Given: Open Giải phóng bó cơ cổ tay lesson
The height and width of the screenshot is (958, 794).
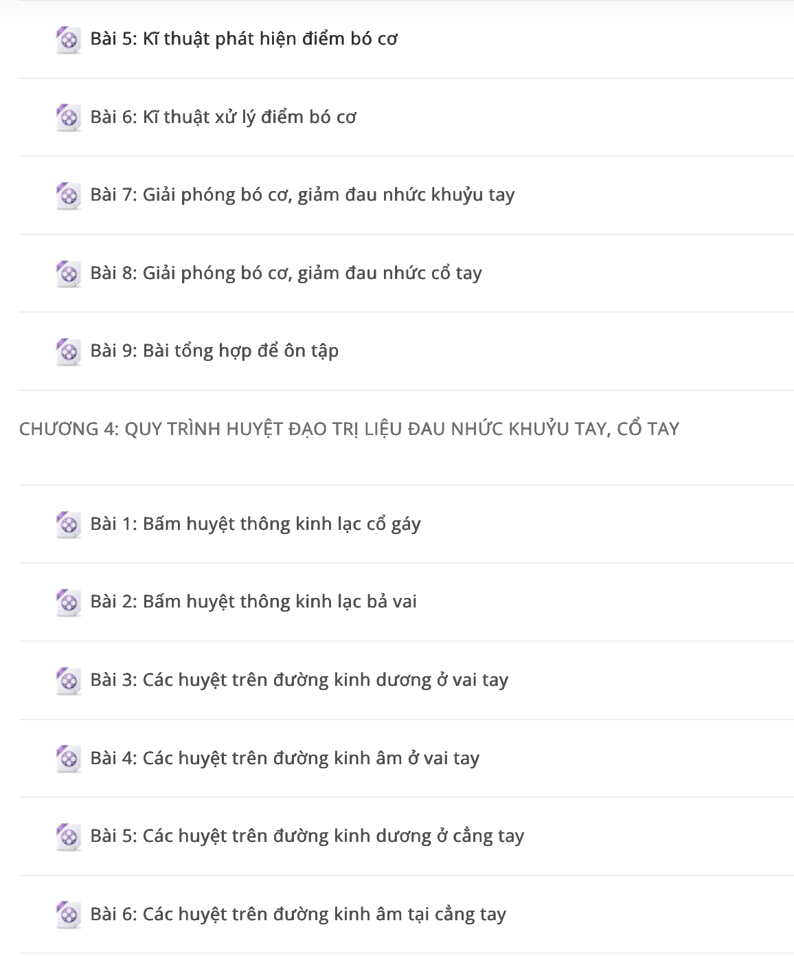Looking at the screenshot, I should tap(286, 273).
